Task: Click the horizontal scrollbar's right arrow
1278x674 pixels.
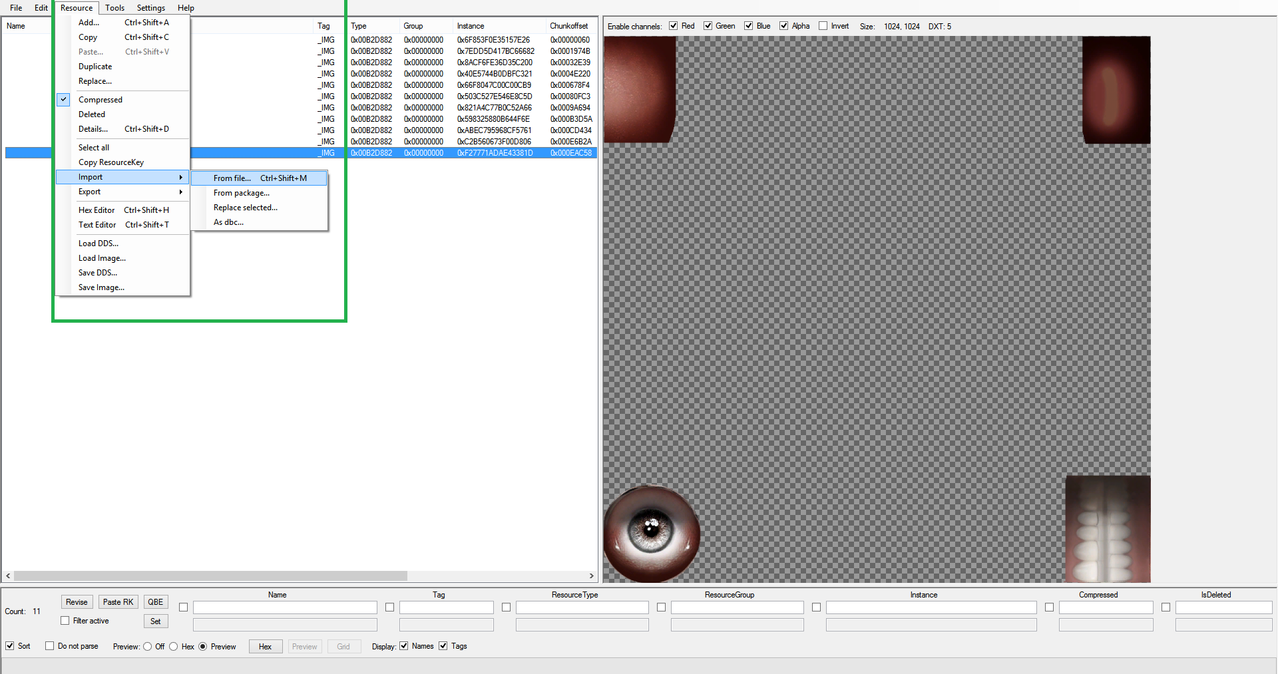Action: point(592,576)
